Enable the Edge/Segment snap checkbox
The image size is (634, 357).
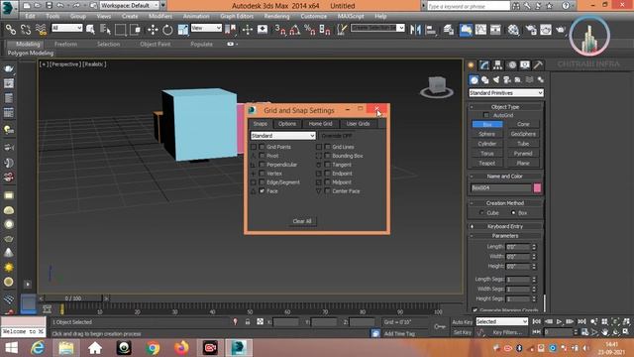tap(262, 182)
